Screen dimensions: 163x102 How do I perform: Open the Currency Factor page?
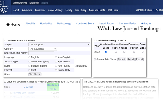[x=127, y=24]
